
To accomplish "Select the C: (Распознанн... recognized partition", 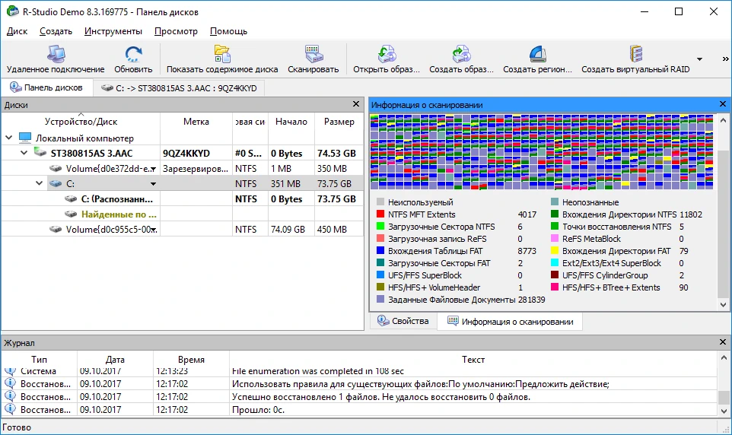I will [116, 198].
